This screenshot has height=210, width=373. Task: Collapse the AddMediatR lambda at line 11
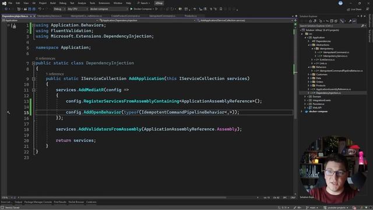click(x=34, y=90)
